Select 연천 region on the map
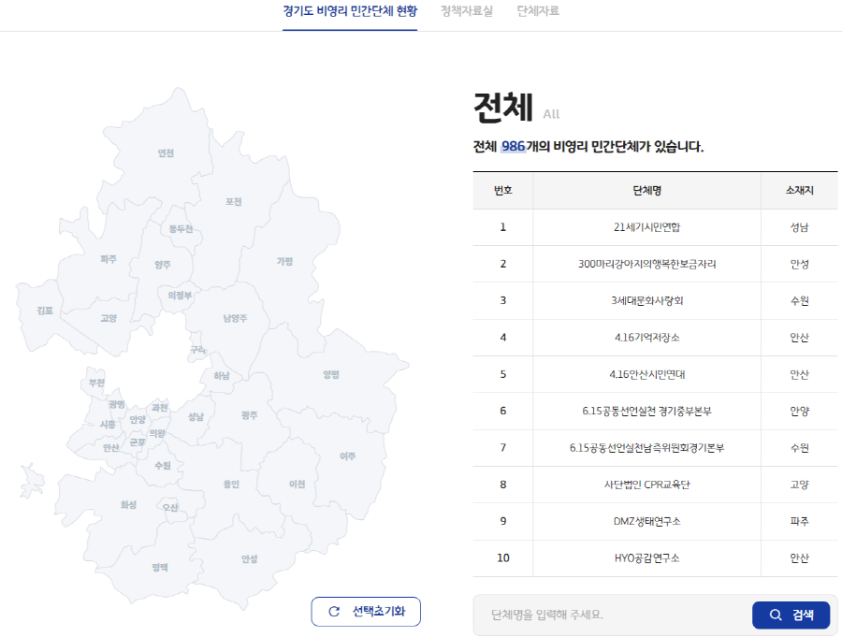Viewport: 842px width, 637px height. (x=166, y=153)
